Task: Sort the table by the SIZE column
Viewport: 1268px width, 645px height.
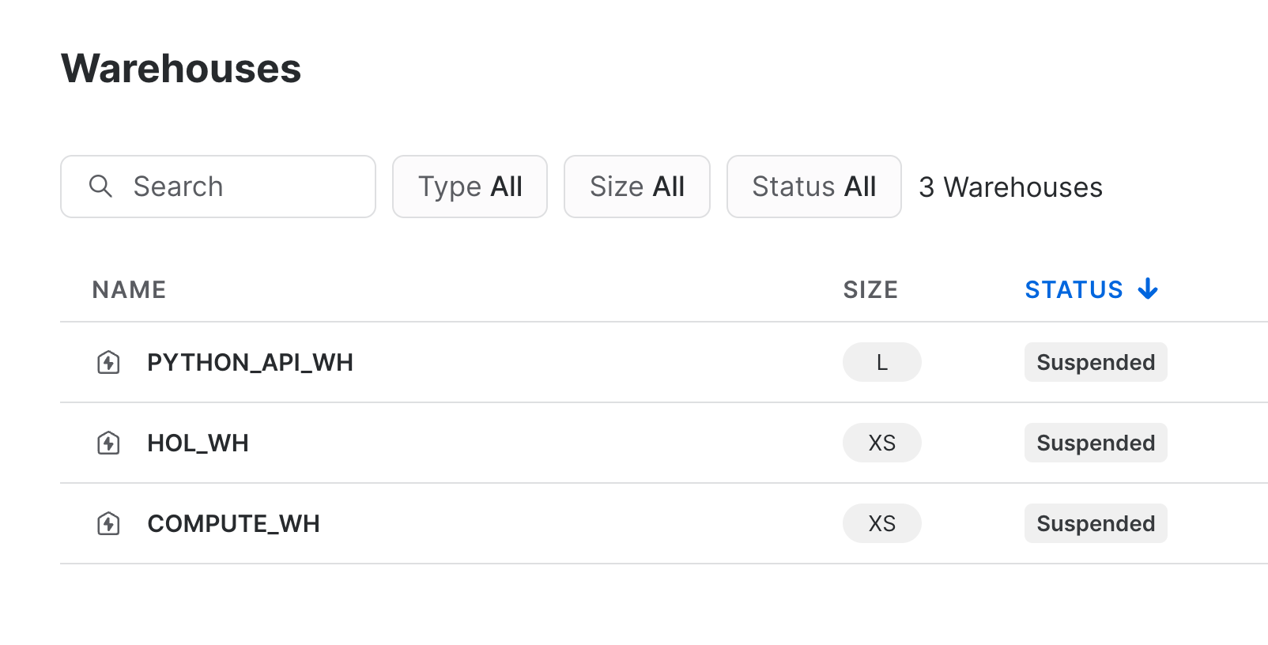Action: (x=870, y=289)
